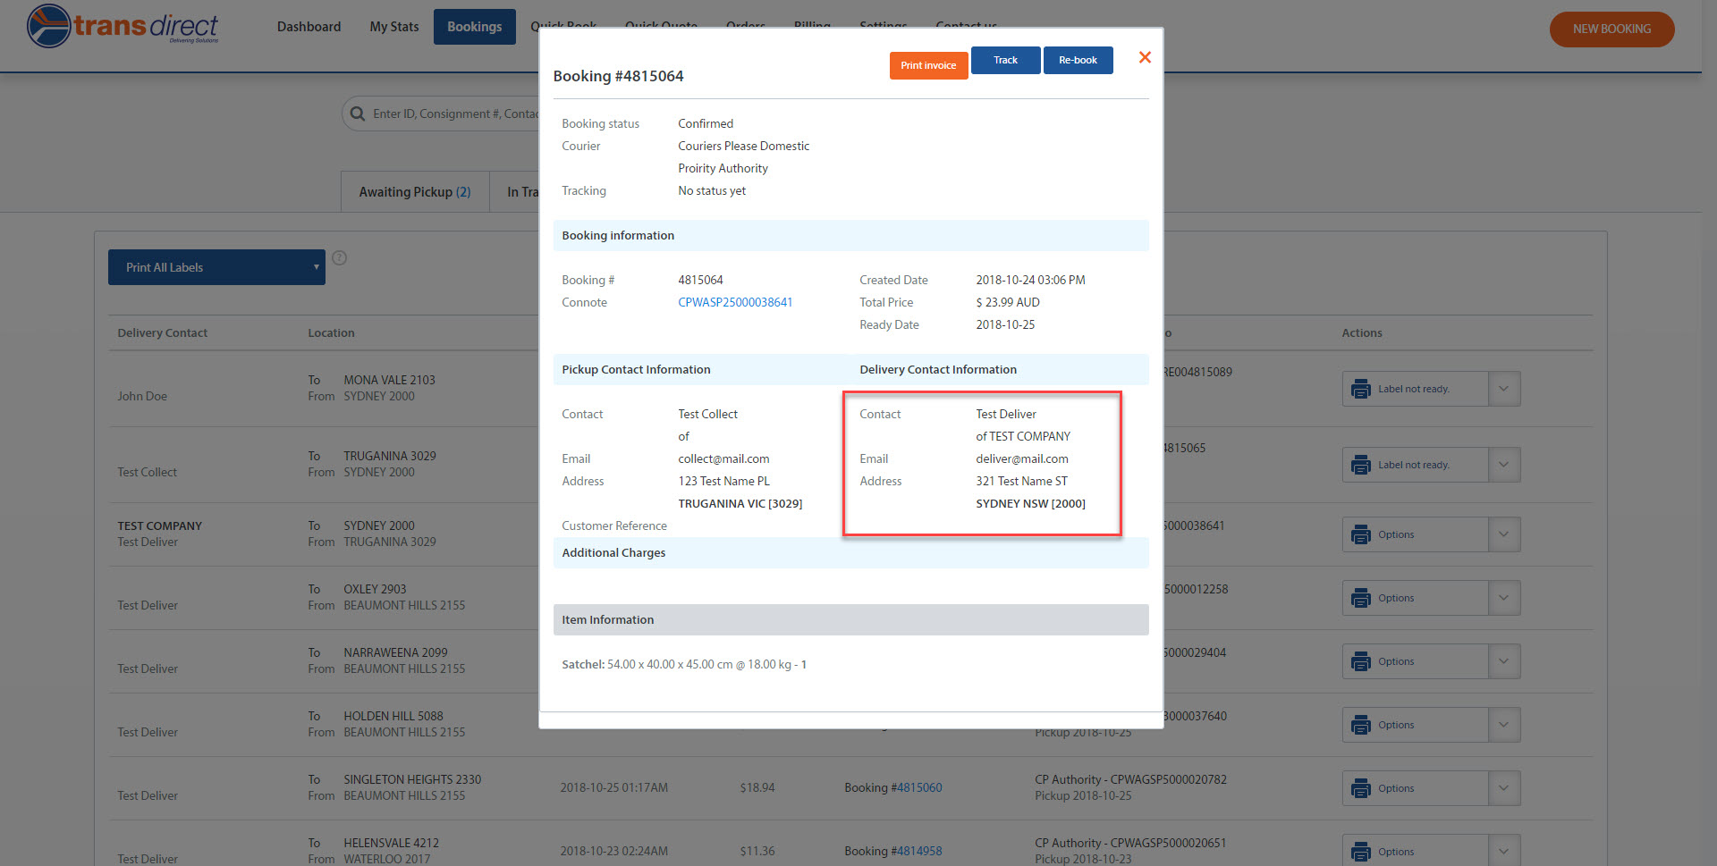Click printer icon on Test Collect's label button

click(1360, 464)
